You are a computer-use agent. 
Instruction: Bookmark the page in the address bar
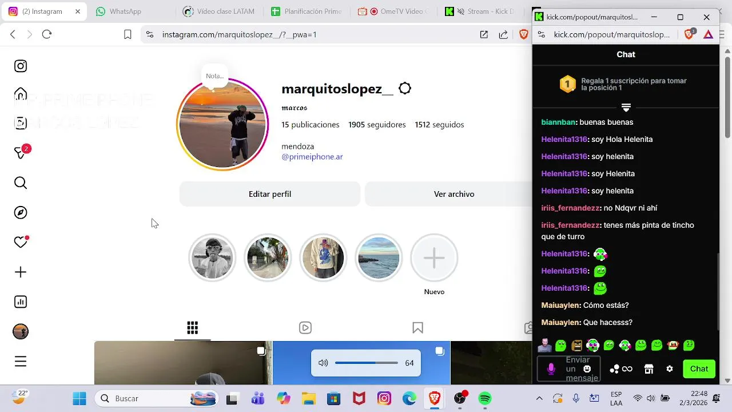(x=128, y=34)
